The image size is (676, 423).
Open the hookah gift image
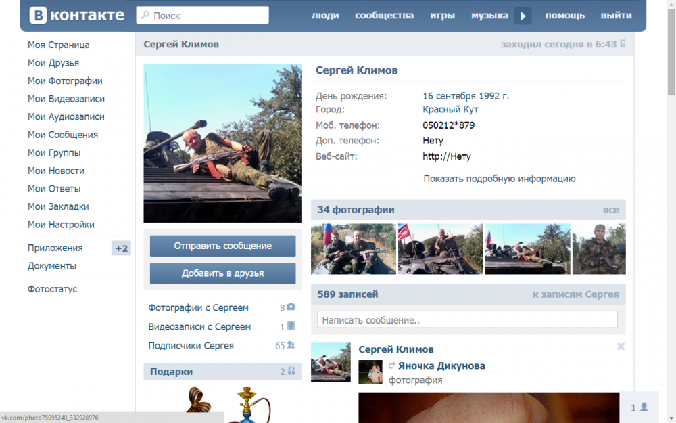click(249, 405)
